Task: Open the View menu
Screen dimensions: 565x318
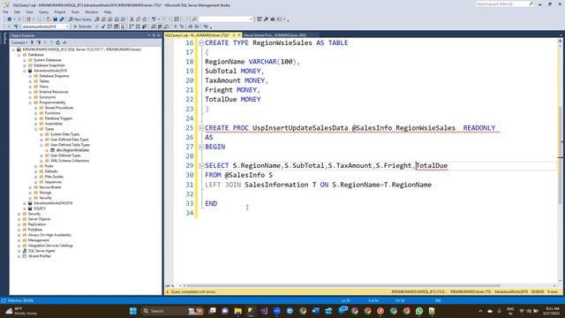Action: click(29, 11)
